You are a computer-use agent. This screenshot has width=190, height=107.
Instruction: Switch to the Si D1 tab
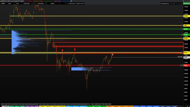tap(28, 106)
